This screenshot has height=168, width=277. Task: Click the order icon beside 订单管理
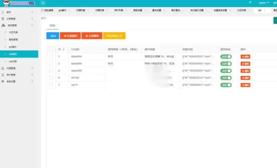pos(3,19)
